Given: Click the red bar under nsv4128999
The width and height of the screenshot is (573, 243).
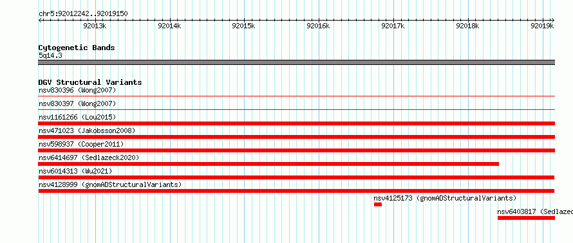Looking at the screenshot, I should [296, 191].
